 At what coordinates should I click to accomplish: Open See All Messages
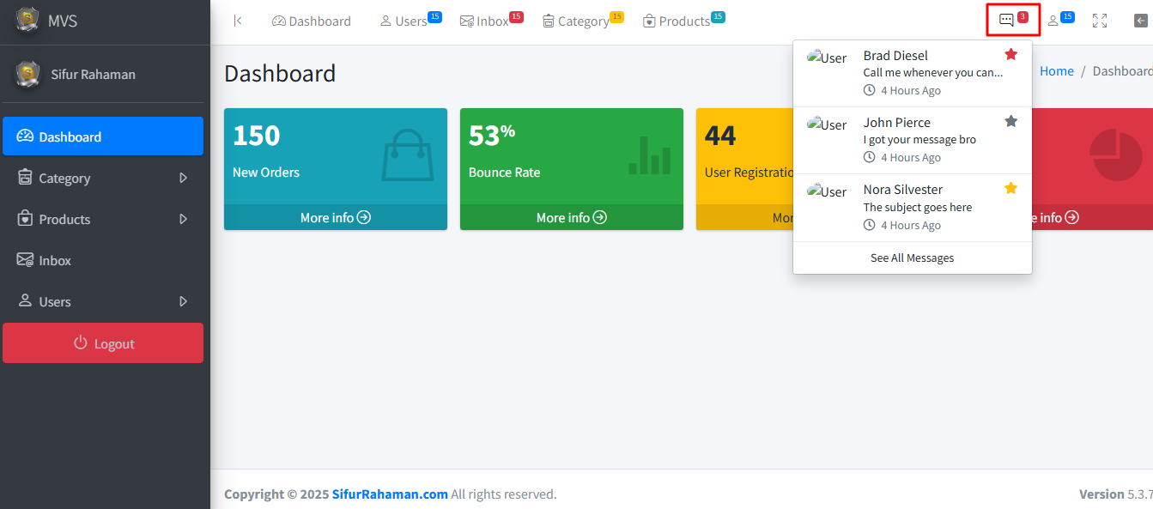(x=912, y=258)
